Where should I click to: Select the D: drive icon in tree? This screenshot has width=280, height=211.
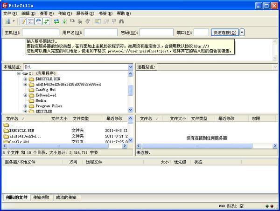pos(25,73)
